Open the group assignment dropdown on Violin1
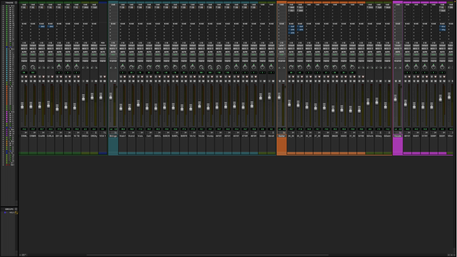 [x=123, y=61]
